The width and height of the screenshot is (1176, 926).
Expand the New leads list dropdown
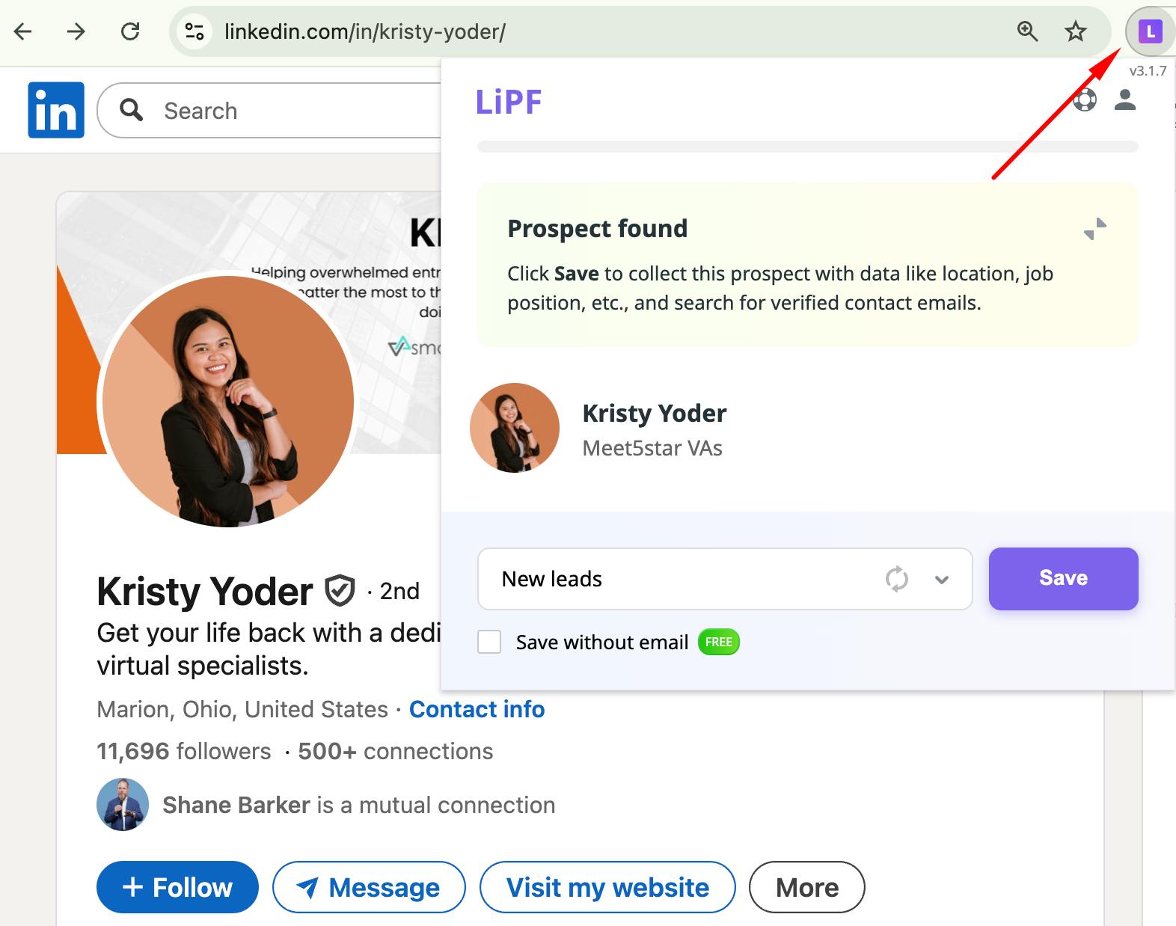pyautogui.click(x=942, y=579)
